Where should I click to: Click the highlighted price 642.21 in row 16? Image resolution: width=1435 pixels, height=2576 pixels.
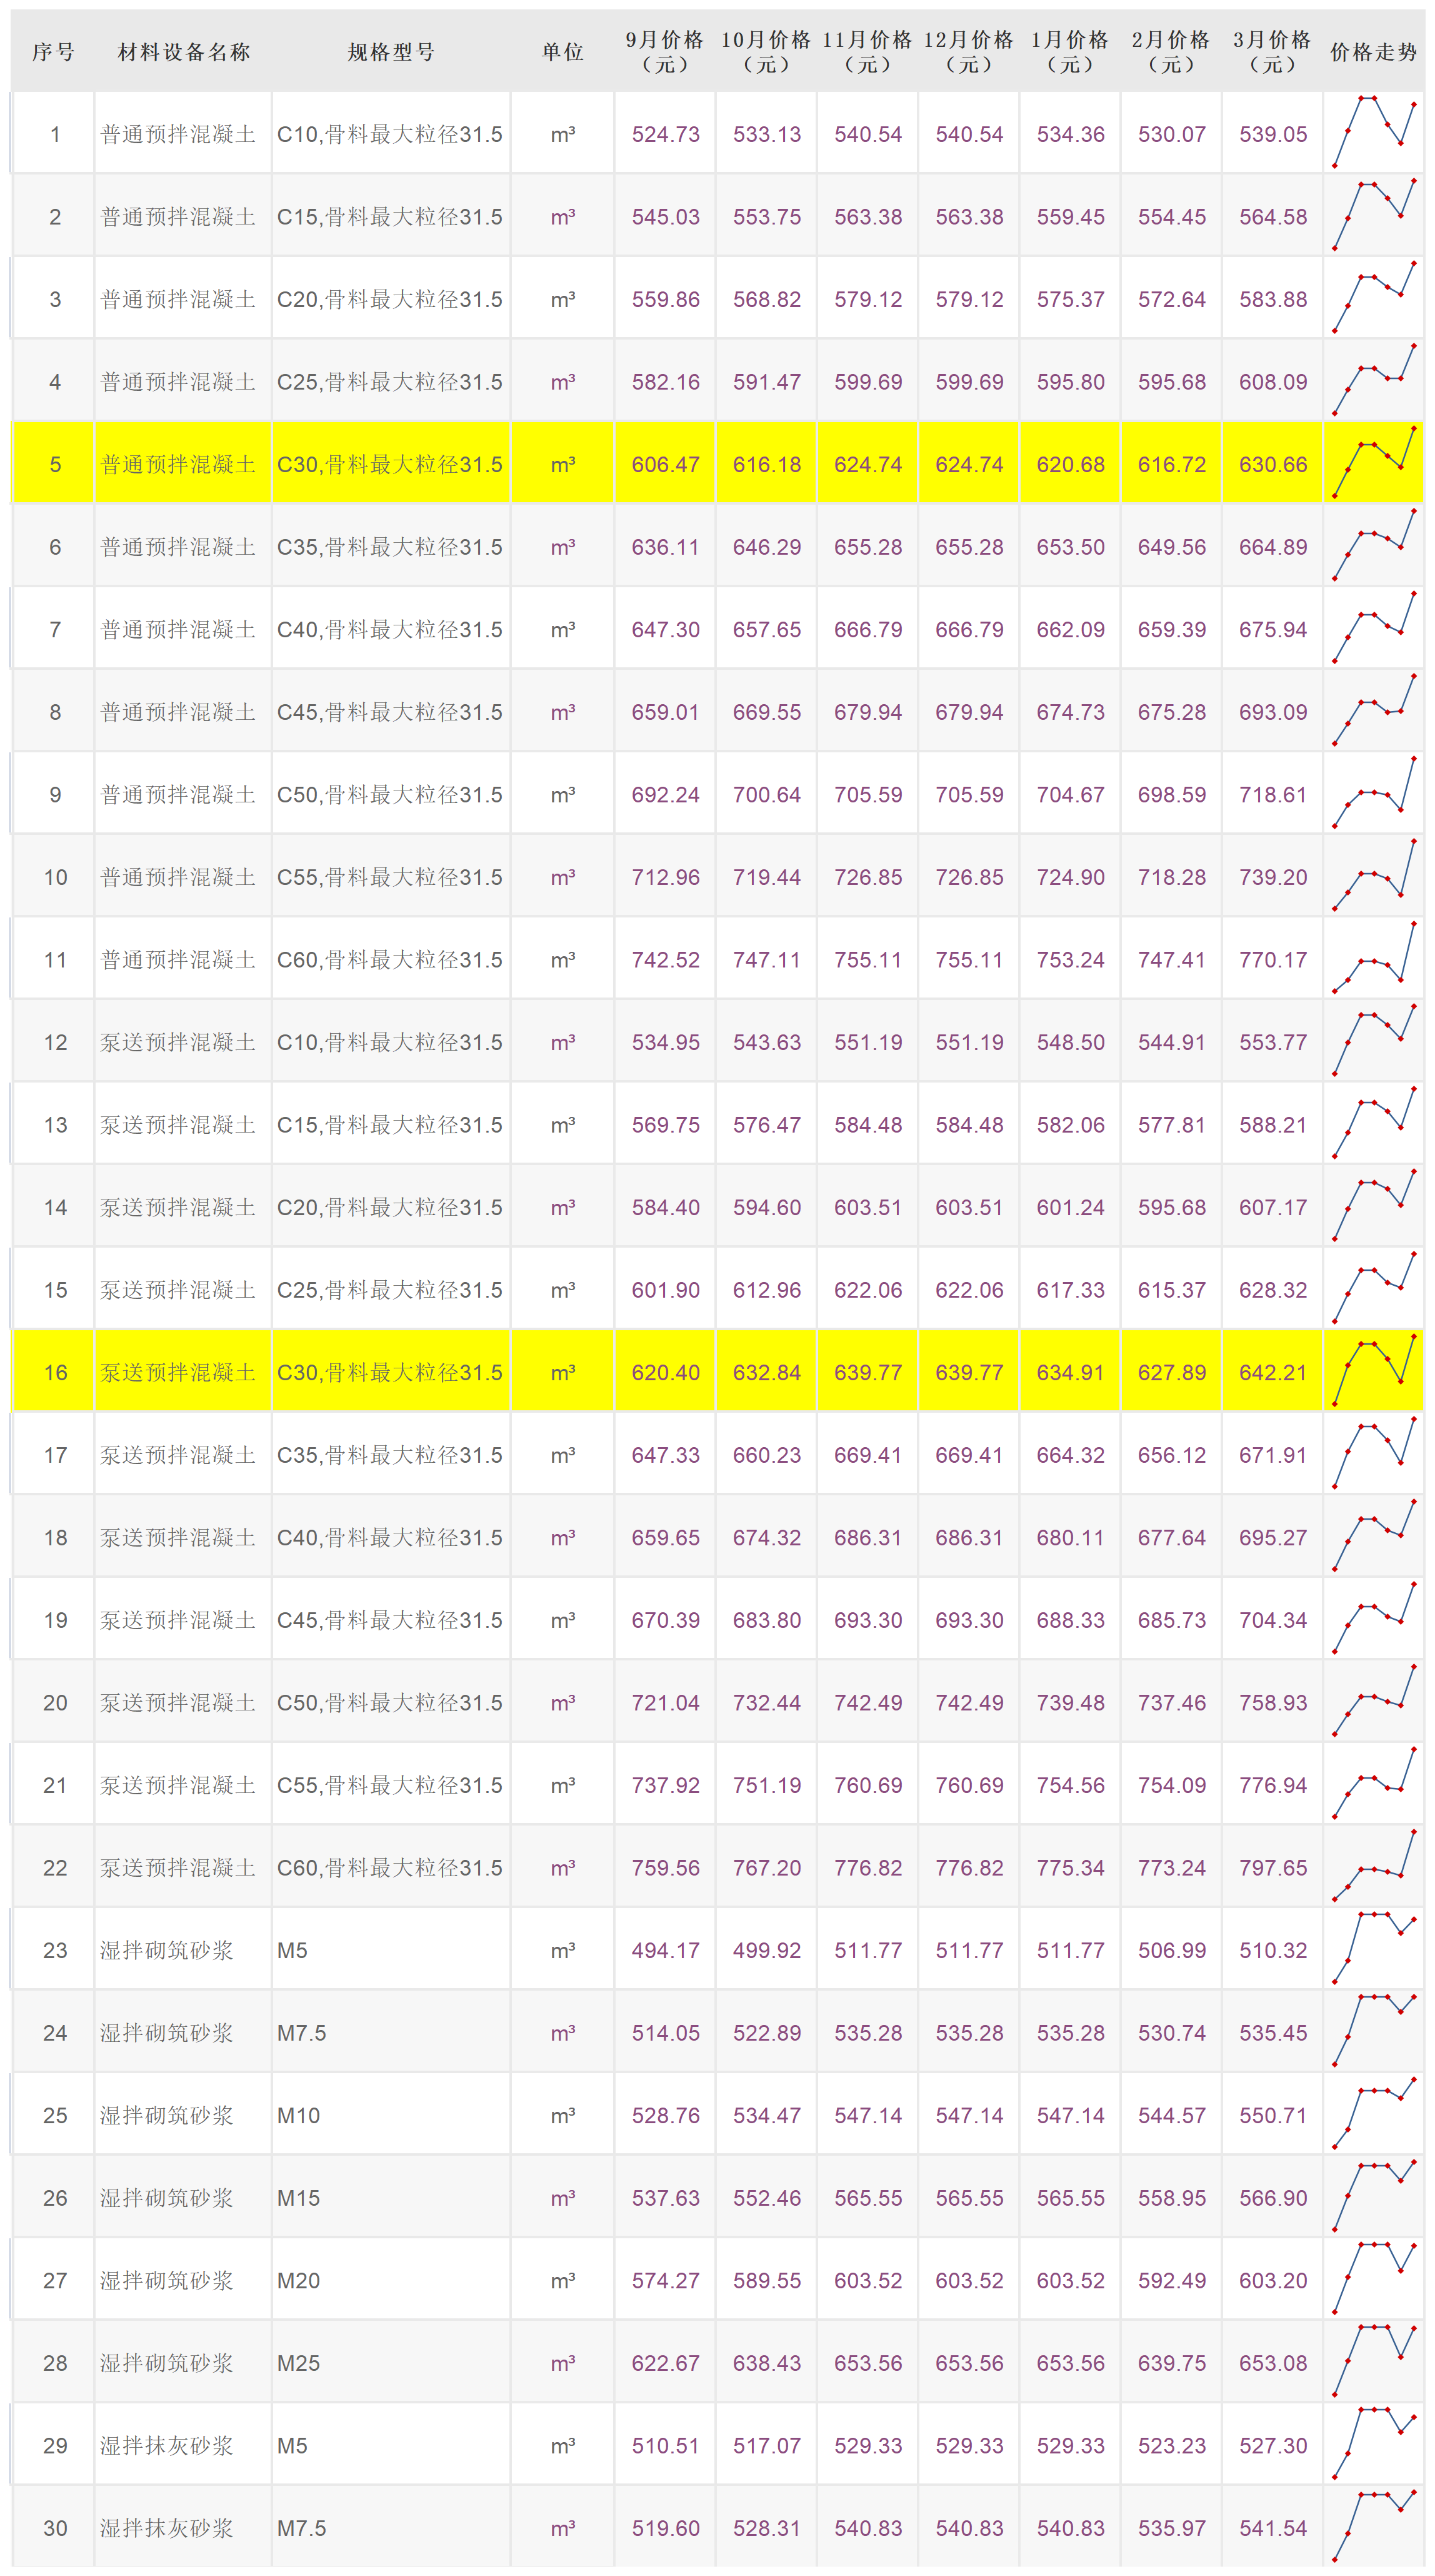[1273, 1372]
